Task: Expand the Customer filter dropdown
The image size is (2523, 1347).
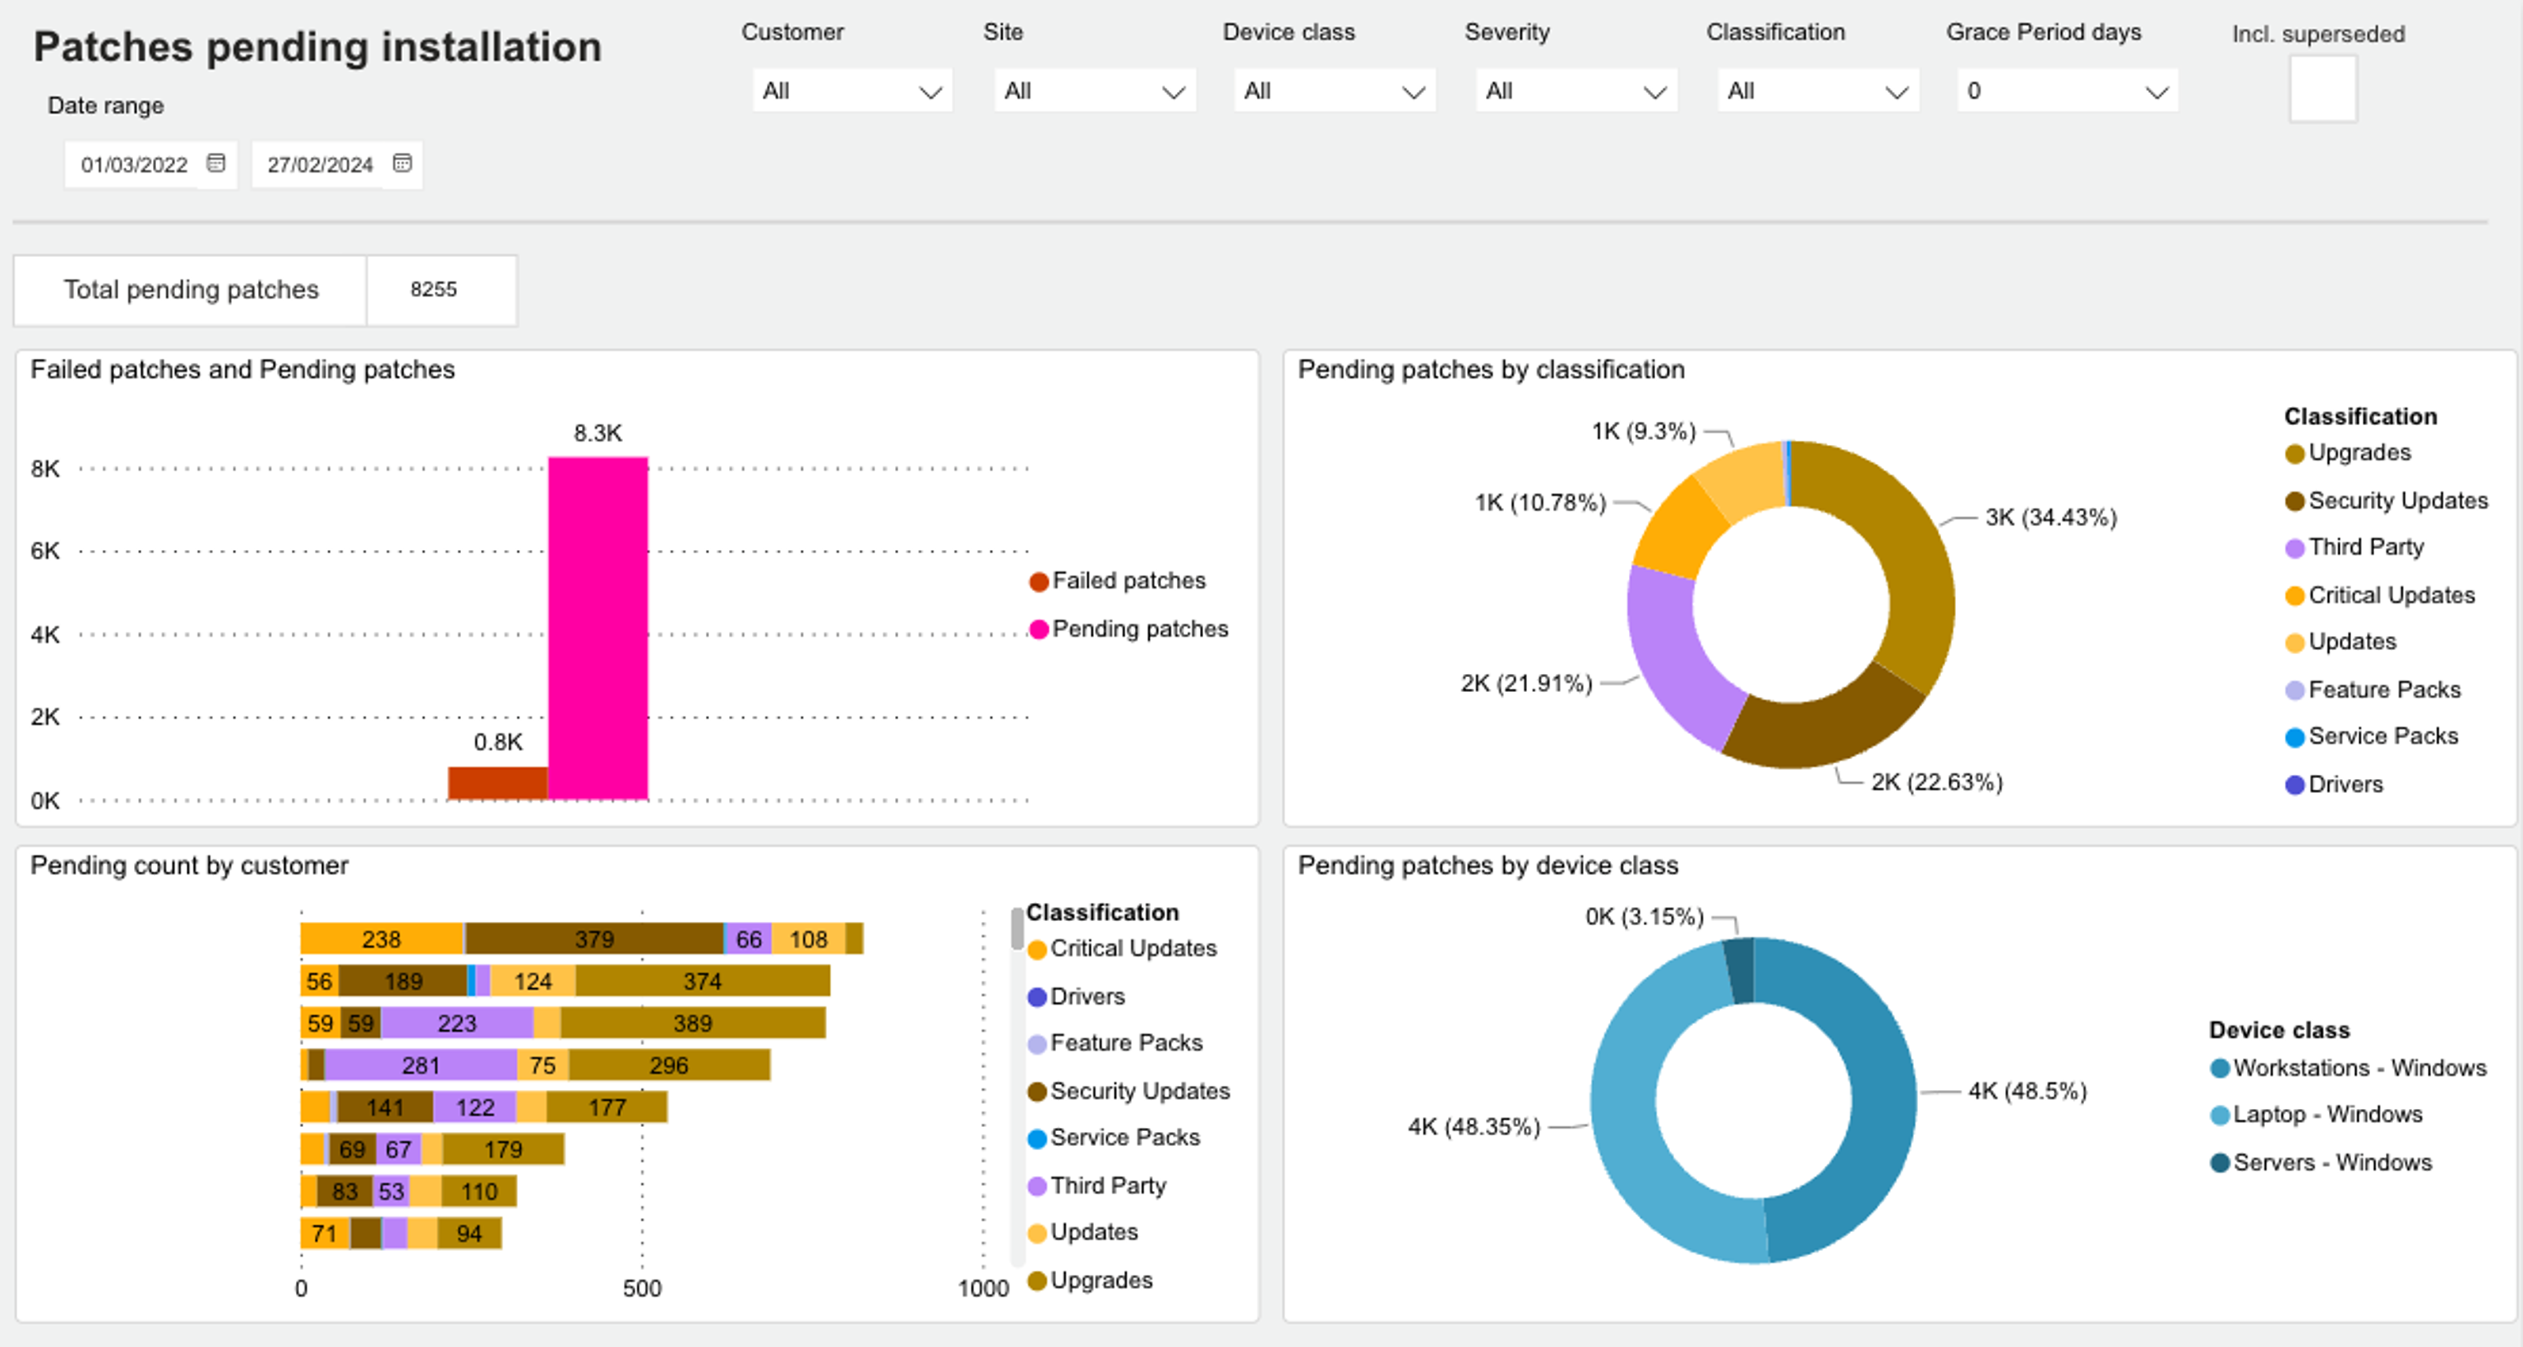Action: (x=851, y=91)
